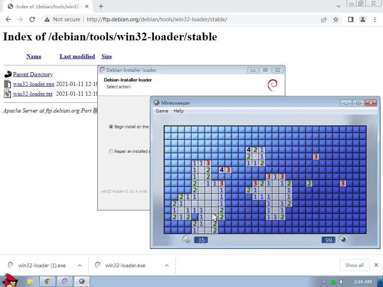The image size is (383, 287).
Task: Click Show all downloads button
Action: pos(355,265)
